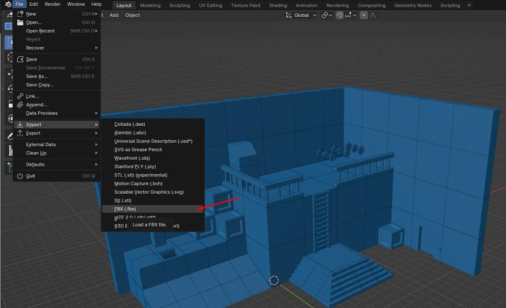
Task: Open the Object menu in viewport header
Action: tap(133, 15)
